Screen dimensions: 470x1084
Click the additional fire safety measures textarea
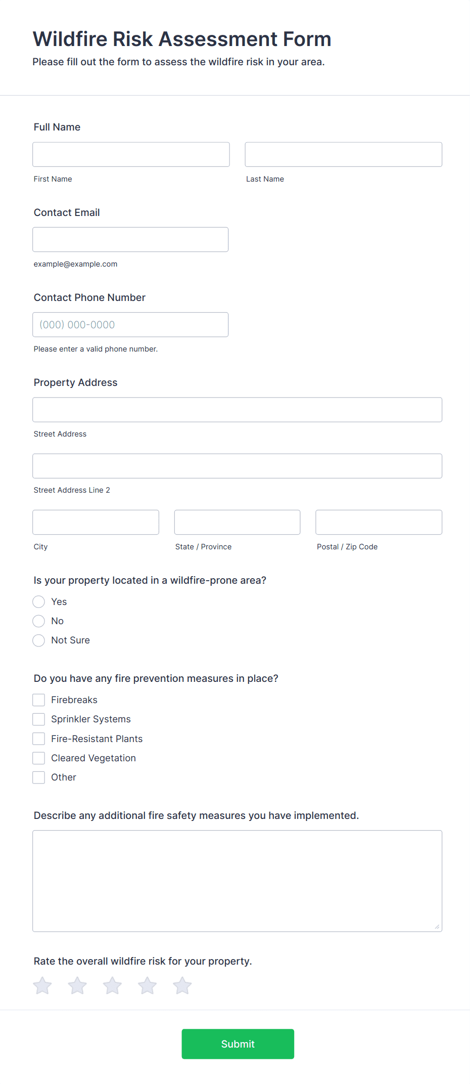coord(237,881)
